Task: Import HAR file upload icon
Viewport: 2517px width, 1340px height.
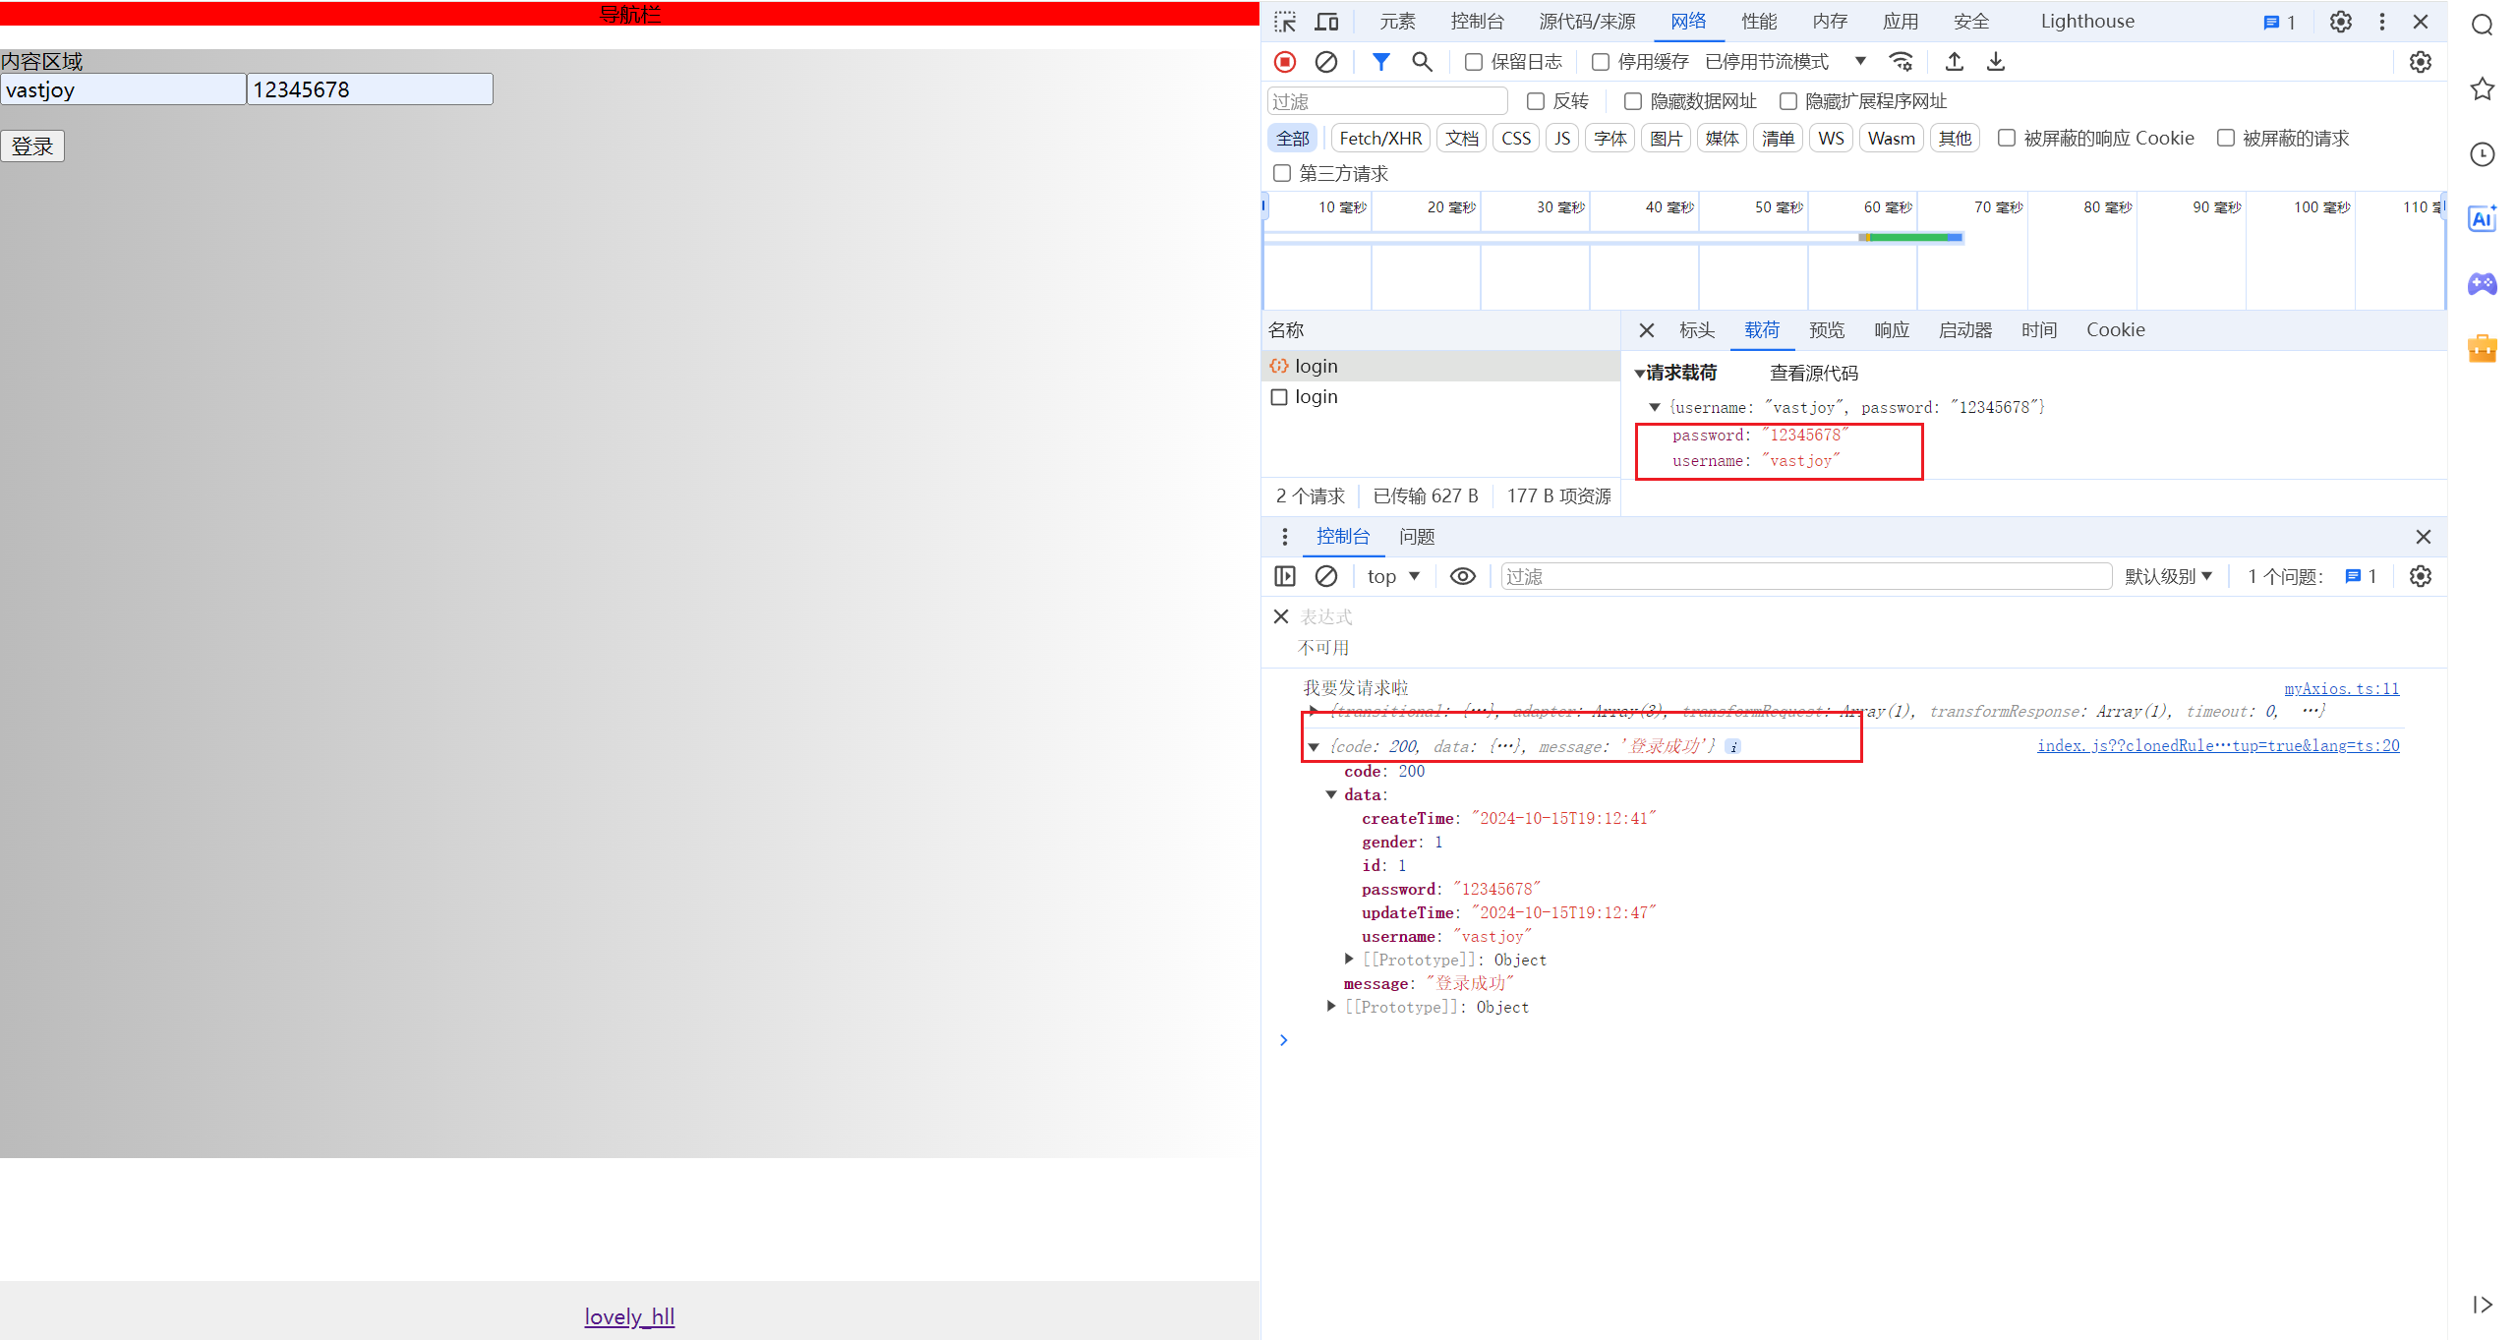Action: click(x=1955, y=62)
